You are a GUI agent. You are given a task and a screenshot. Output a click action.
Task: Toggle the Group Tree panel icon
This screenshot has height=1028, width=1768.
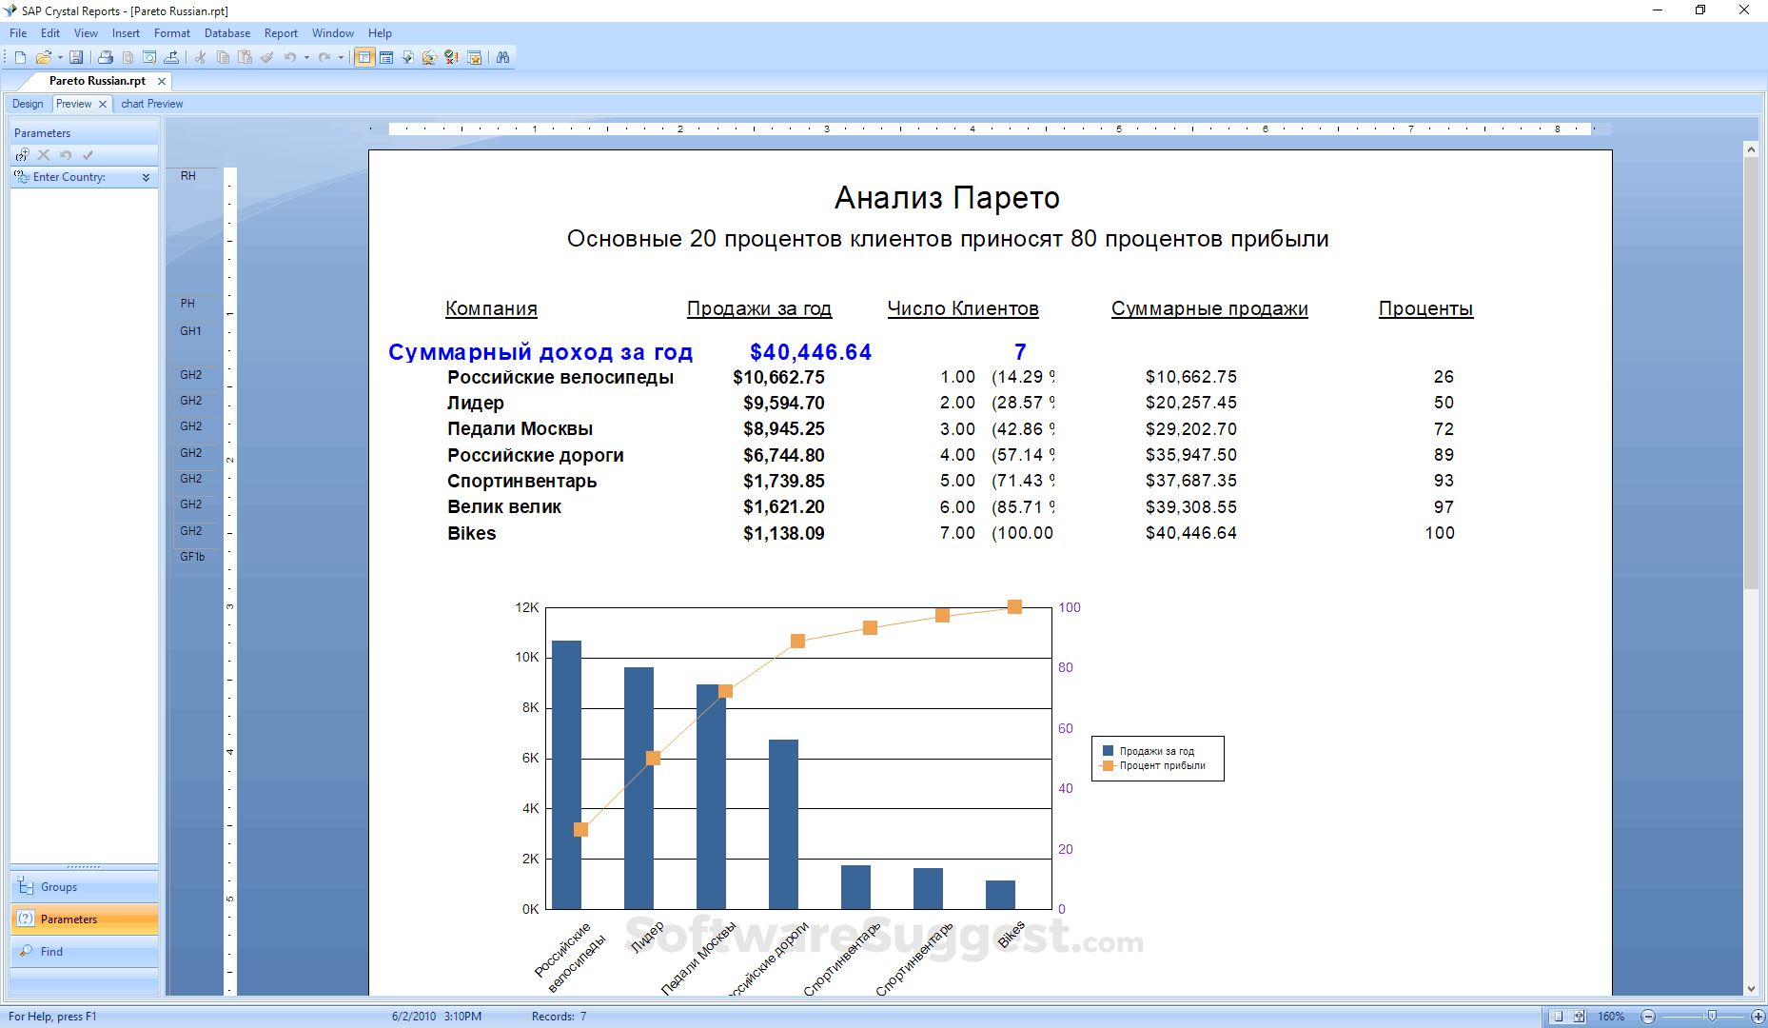(x=364, y=56)
